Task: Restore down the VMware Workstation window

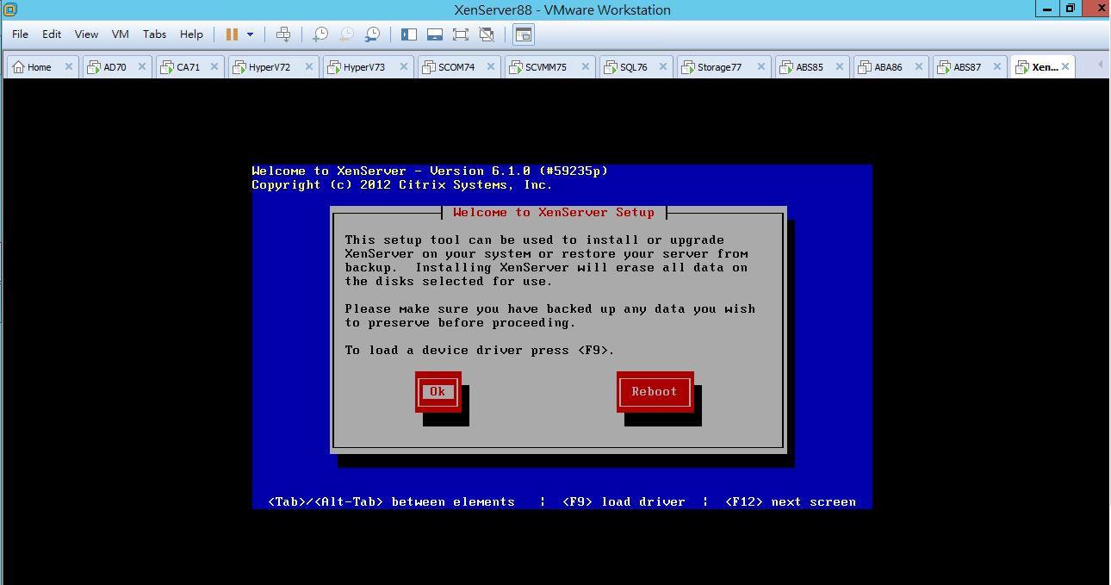Action: point(1070,8)
